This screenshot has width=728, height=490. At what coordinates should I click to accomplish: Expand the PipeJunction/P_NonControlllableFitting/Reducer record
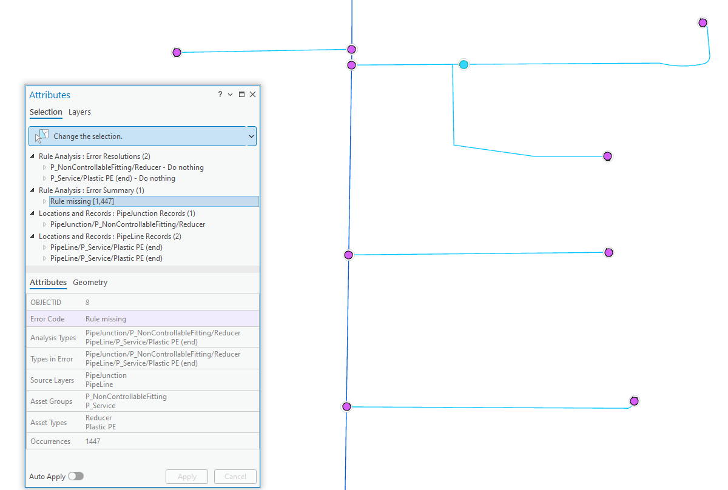[x=44, y=224]
